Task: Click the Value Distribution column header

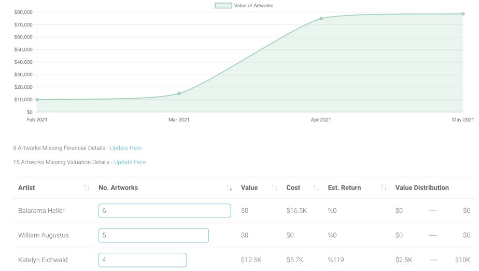Action: coord(422,188)
